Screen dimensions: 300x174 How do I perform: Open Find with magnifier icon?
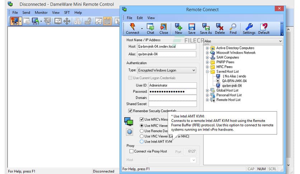click(x=233, y=28)
